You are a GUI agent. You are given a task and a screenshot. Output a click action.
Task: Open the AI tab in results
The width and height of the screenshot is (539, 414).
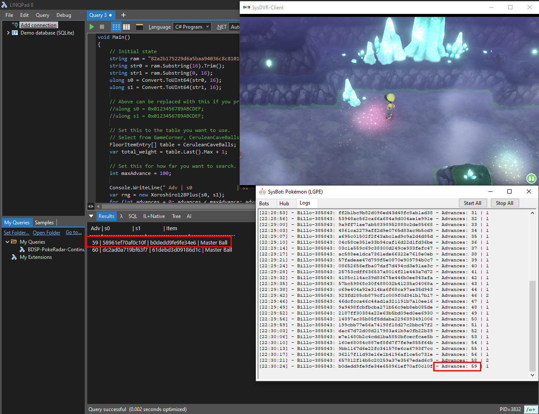189,216
